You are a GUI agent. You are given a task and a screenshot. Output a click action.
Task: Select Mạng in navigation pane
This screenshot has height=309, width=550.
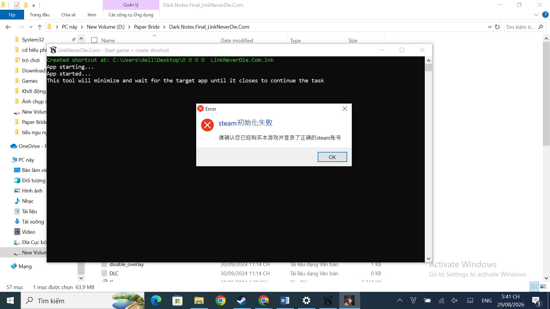tap(25, 266)
